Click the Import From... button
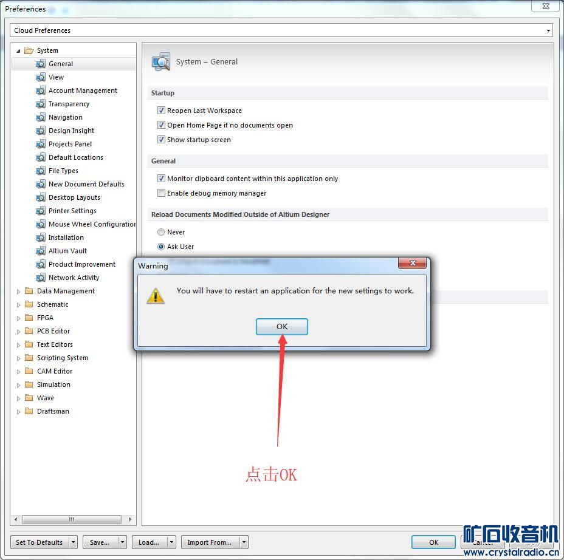The image size is (564, 560). pyautogui.click(x=210, y=542)
